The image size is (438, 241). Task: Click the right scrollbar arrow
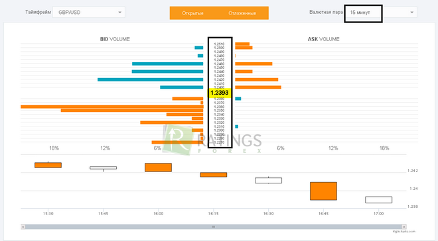[404, 227]
